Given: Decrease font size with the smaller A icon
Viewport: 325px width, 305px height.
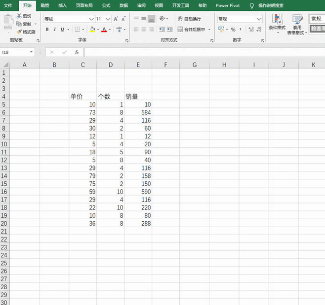Looking at the screenshot, I should tap(123, 19).
